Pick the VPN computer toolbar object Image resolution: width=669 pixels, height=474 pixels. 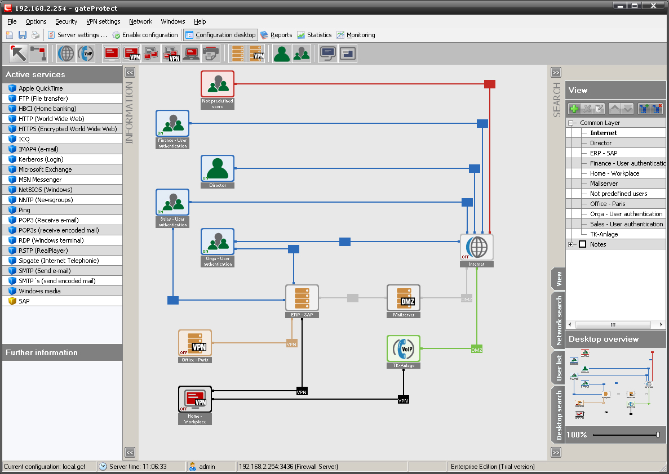coord(131,53)
